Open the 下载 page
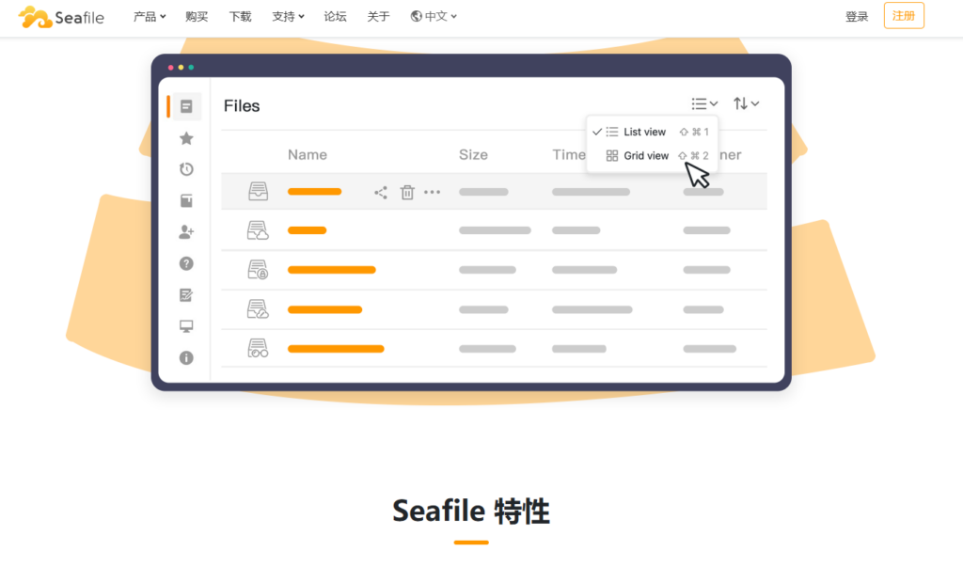963x567 pixels. (240, 17)
